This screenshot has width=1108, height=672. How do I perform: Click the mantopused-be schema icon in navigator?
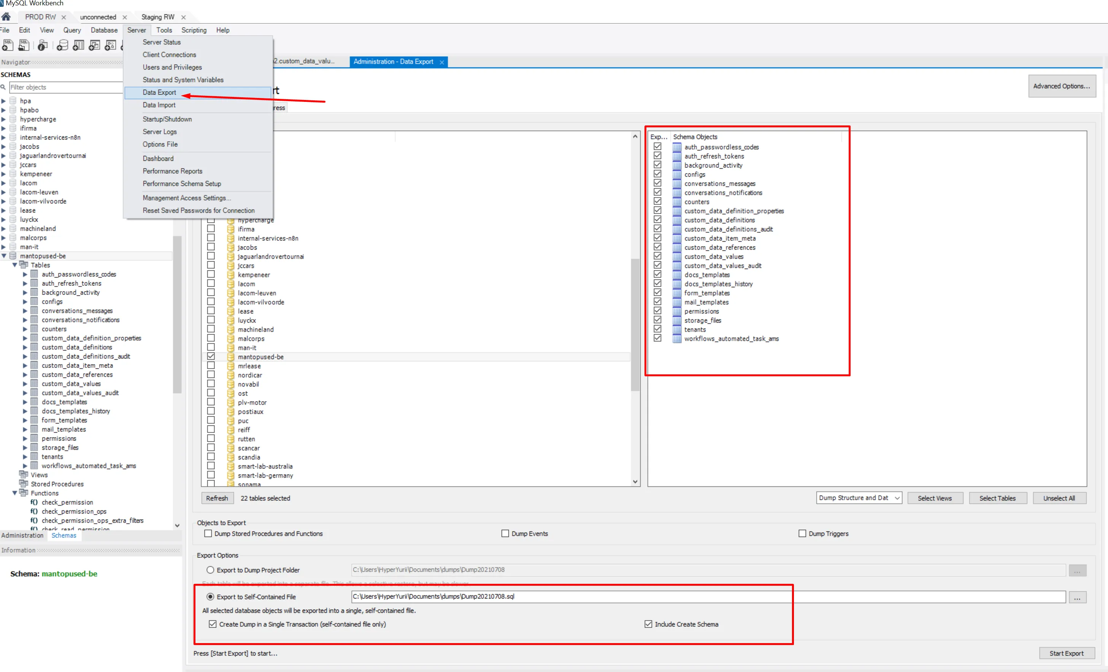[13, 256]
